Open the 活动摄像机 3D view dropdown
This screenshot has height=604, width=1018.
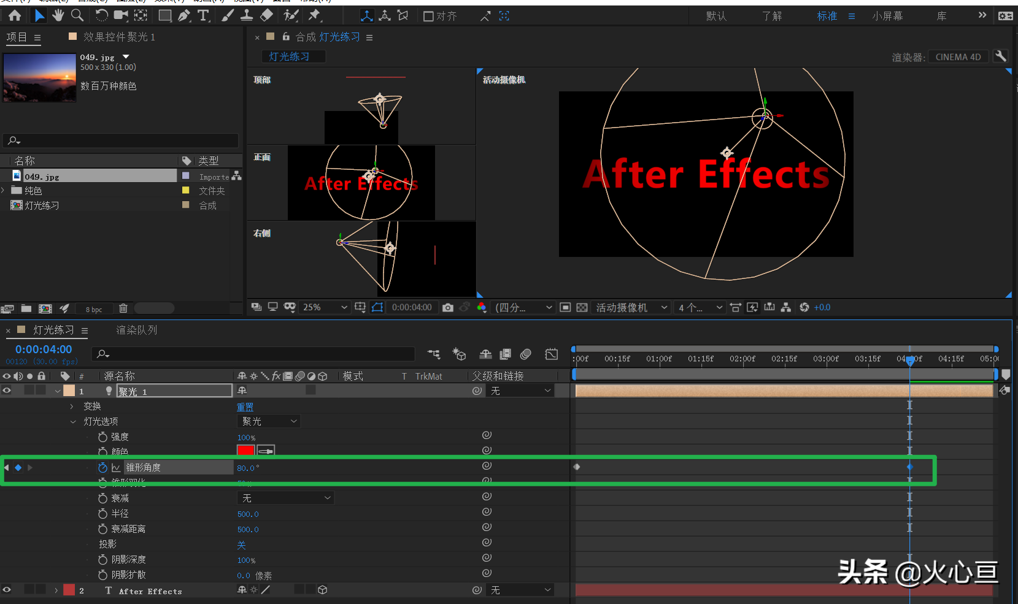632,307
